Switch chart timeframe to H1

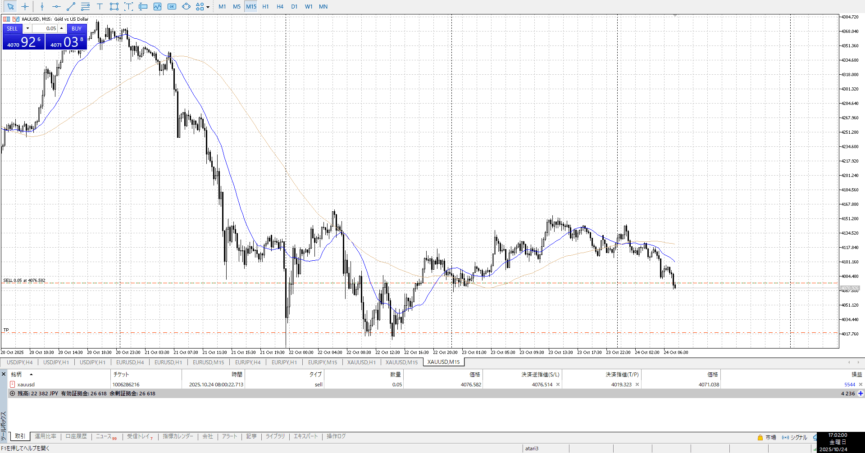tap(265, 6)
